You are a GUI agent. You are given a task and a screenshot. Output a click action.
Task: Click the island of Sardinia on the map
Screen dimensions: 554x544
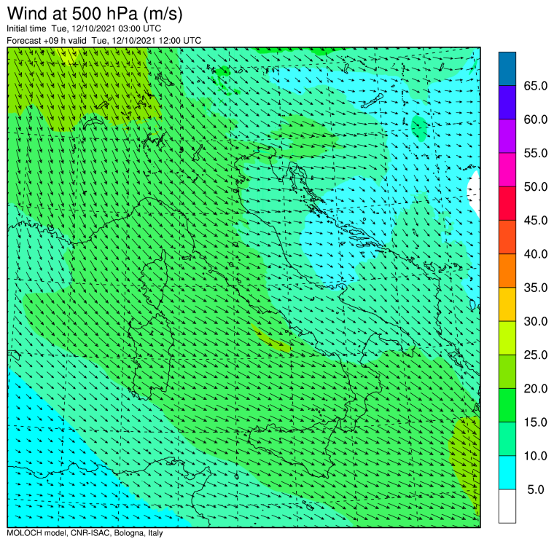click(x=151, y=357)
